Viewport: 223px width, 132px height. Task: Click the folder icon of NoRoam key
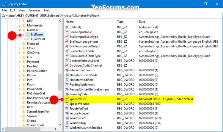click(28, 34)
